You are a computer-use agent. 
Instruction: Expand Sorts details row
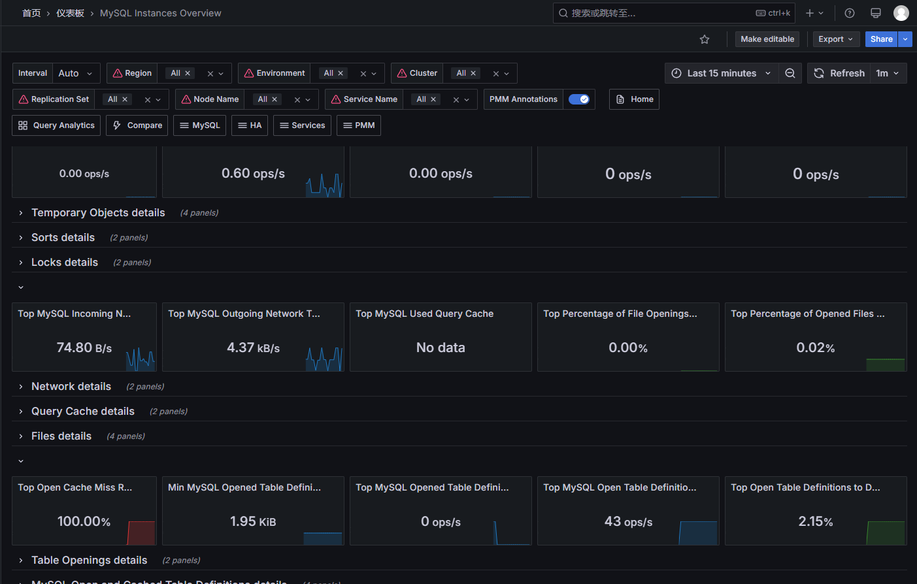pyautogui.click(x=63, y=238)
